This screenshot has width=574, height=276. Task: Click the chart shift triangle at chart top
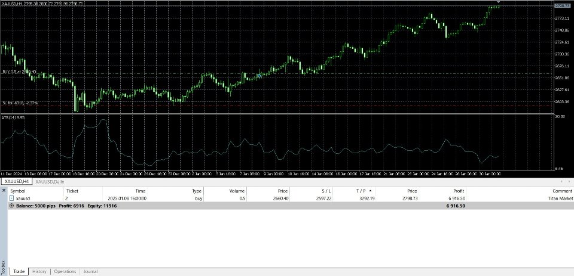click(x=498, y=2)
